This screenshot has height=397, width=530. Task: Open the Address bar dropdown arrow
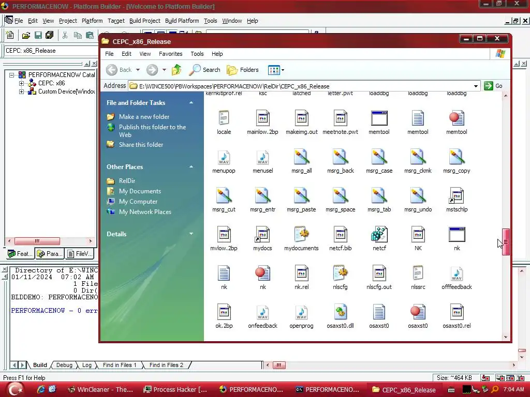[x=476, y=86]
